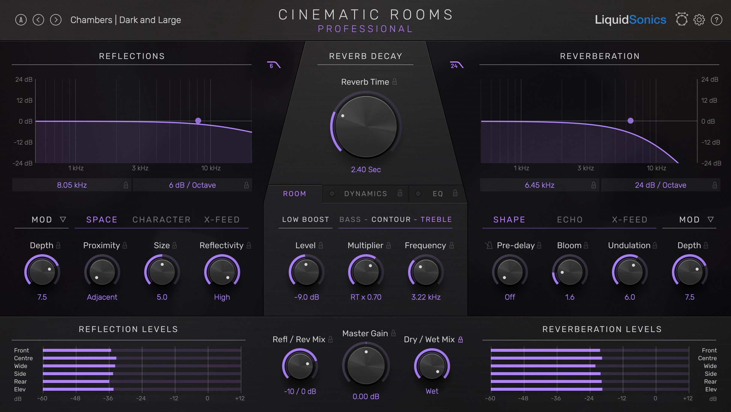Click reflections filter curve handle
Screen dimensions: 731x412
point(198,121)
